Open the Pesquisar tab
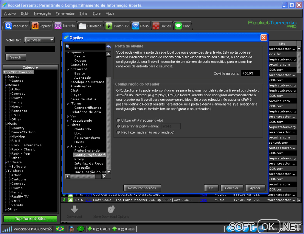This screenshot has width=304, height=234. (x=16, y=26)
